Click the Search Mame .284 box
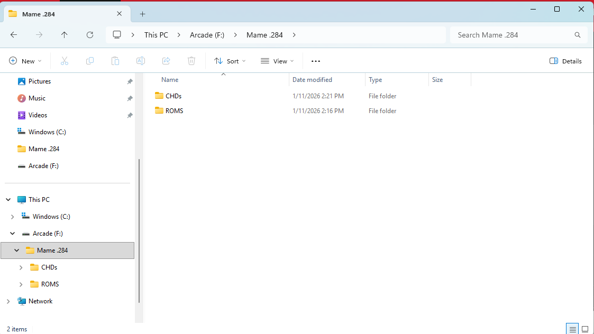 tap(513, 35)
